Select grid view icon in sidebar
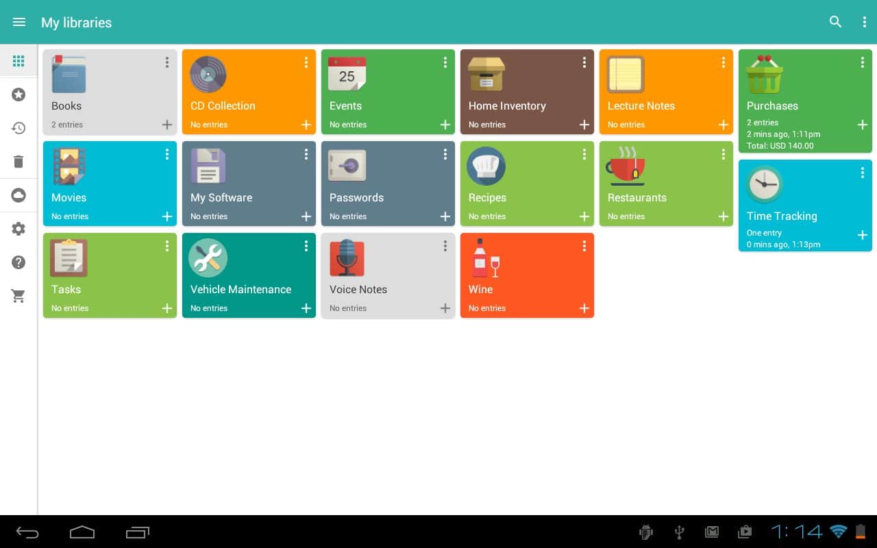The width and height of the screenshot is (877, 548). [18, 62]
